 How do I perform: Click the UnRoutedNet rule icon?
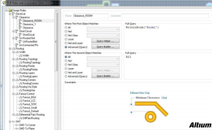coord(20,42)
